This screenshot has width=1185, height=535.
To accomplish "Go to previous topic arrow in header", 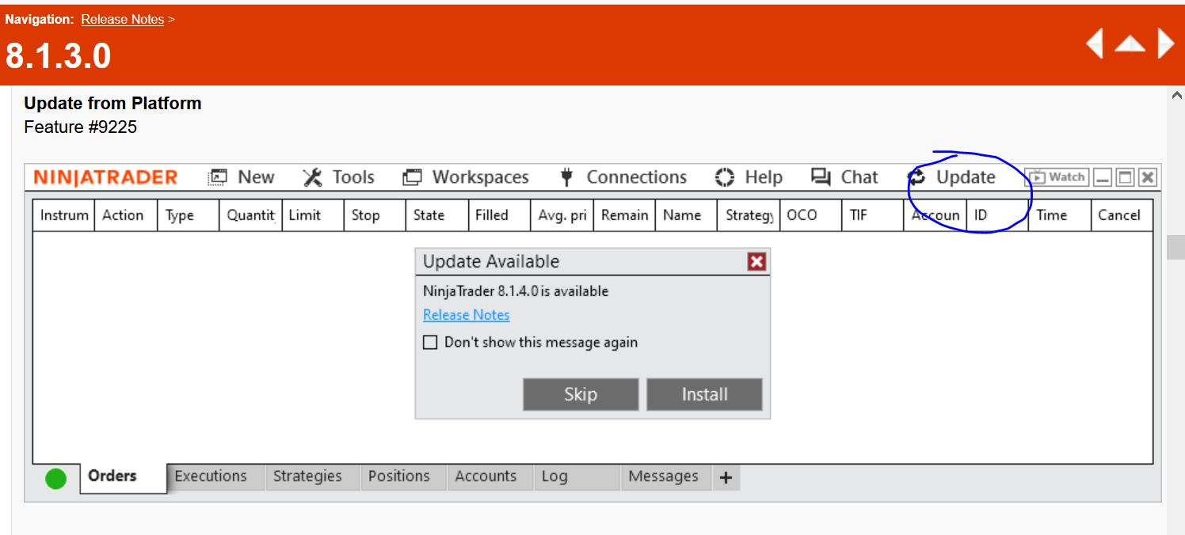I will click(1094, 44).
